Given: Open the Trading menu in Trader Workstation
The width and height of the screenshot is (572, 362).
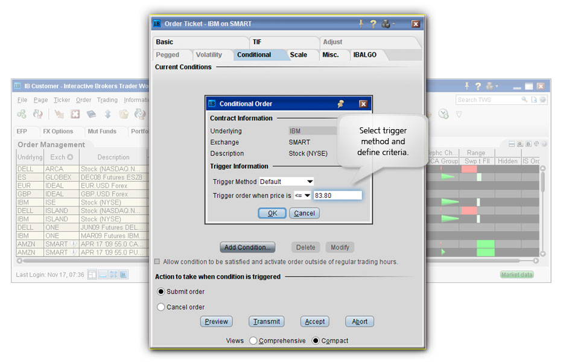Looking at the screenshot, I should [107, 100].
